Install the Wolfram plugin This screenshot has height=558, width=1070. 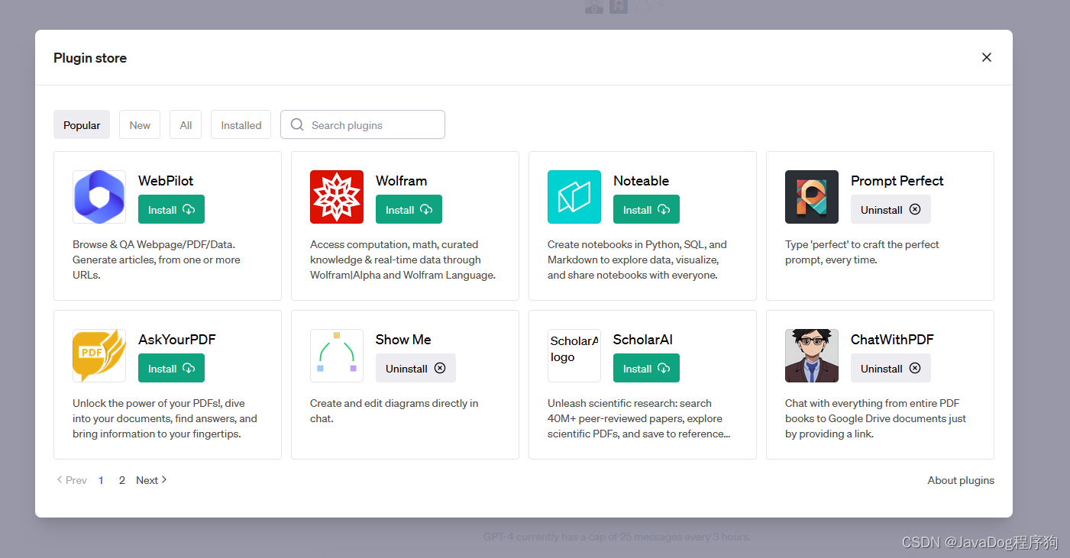409,209
